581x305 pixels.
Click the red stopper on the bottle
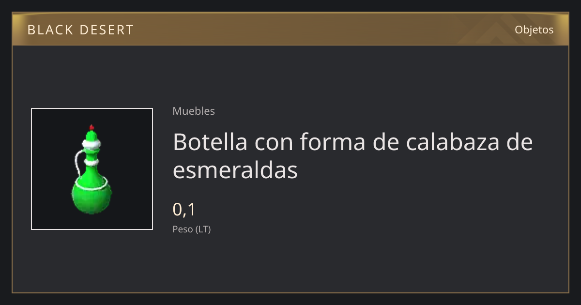(x=92, y=127)
